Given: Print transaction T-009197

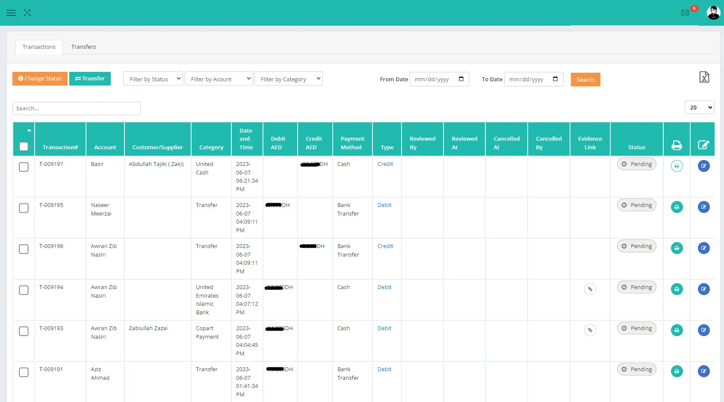Looking at the screenshot, I should point(677,166).
